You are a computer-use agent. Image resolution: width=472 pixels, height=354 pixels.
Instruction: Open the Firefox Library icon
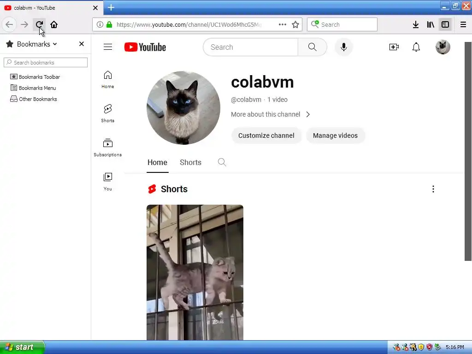click(431, 24)
